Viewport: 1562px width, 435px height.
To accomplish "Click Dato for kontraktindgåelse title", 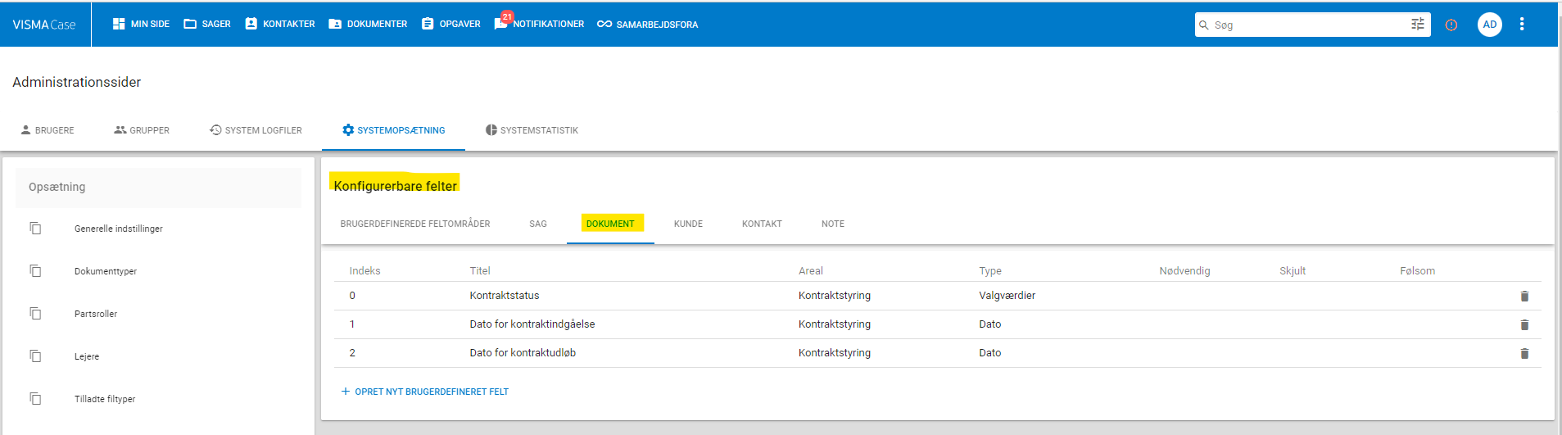I will (x=532, y=324).
